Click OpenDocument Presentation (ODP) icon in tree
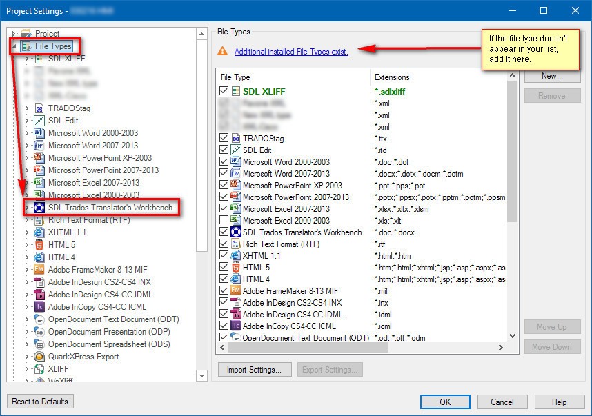The image size is (592, 416). click(x=39, y=332)
